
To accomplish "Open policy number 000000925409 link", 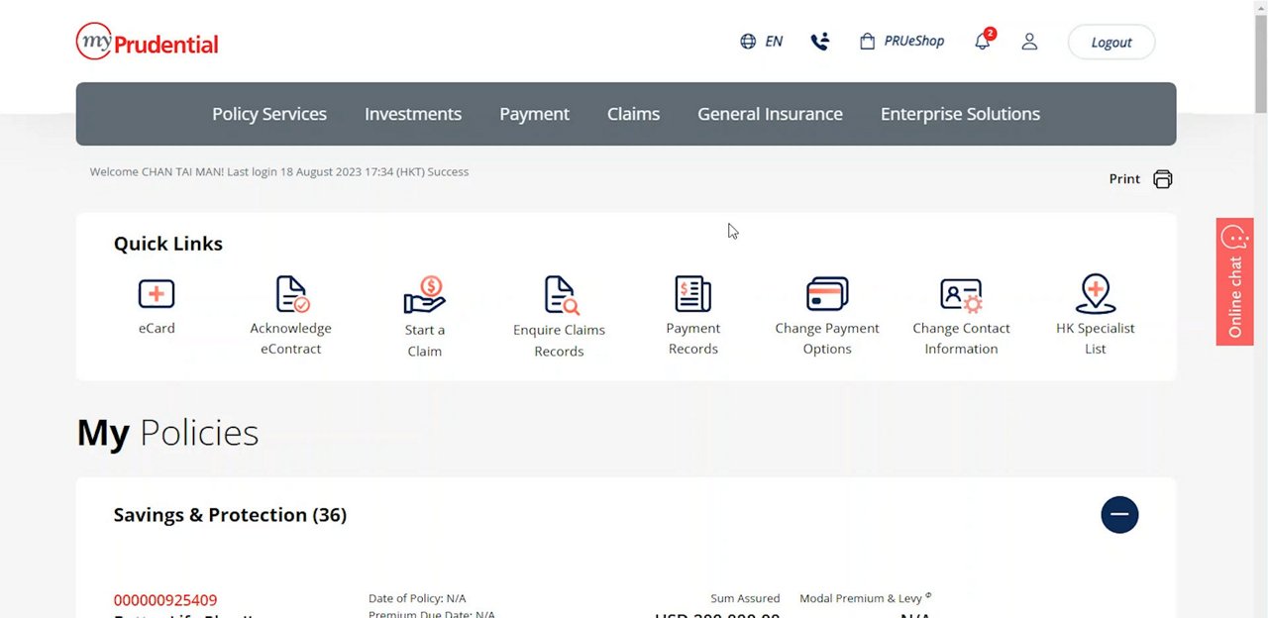I will [x=165, y=600].
